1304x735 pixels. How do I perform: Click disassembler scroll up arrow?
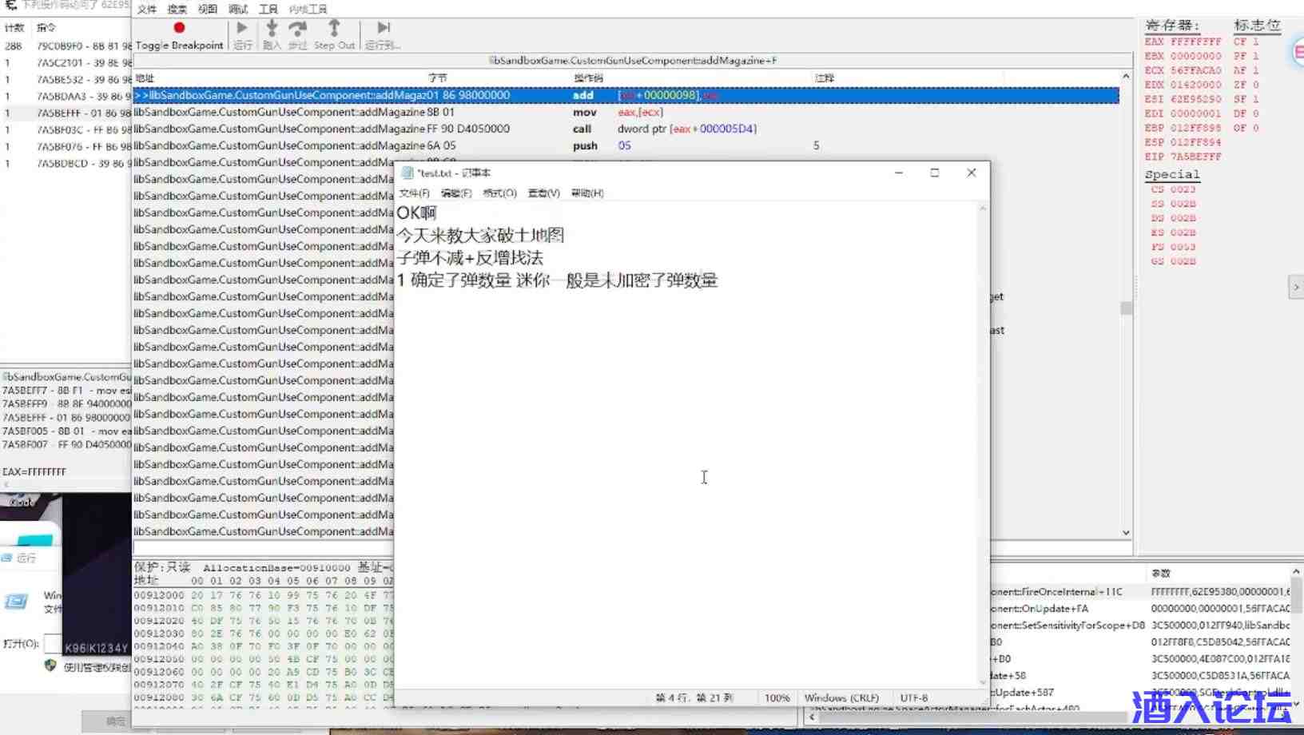1126,77
